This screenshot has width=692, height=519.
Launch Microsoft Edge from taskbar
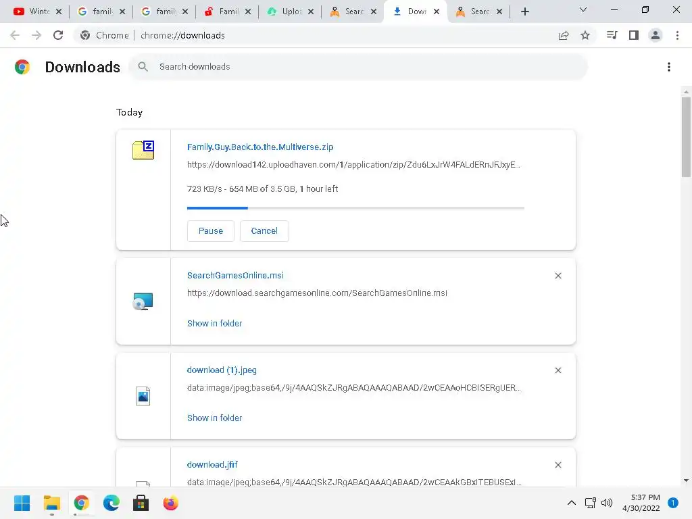click(x=112, y=503)
